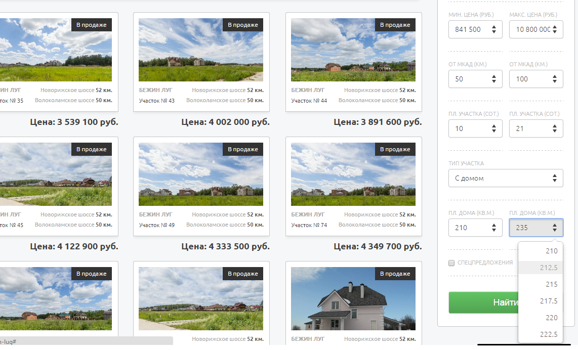Open the photo of plot № 44
Viewport: 578px width, 350px height.
click(353, 50)
